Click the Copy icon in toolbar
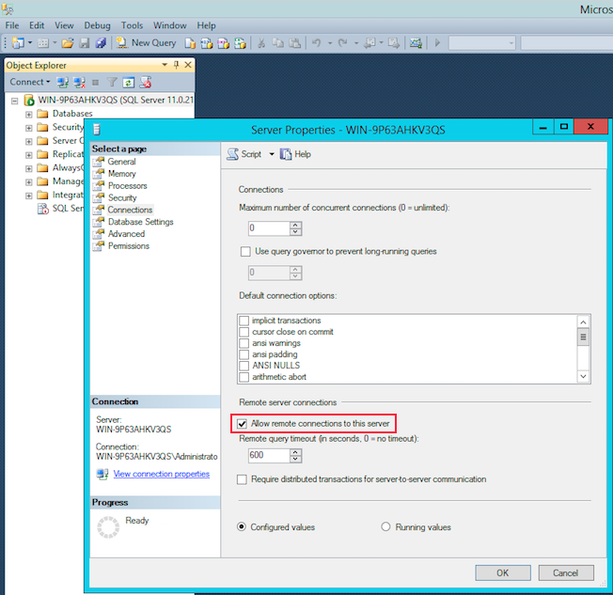613x595 pixels. pyautogui.click(x=278, y=43)
